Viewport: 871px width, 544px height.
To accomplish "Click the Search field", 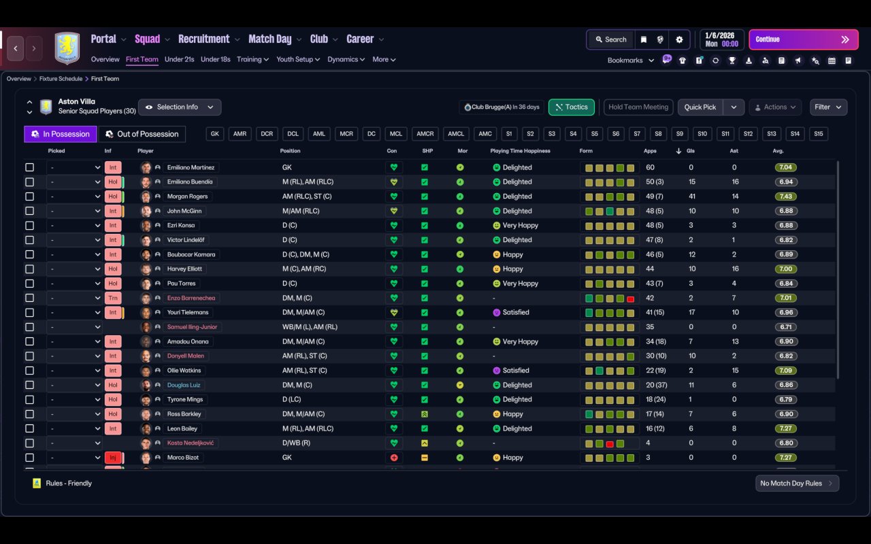I will click(610, 39).
